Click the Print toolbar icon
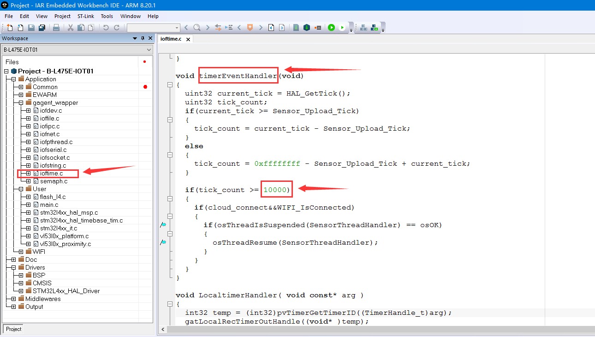 (56, 28)
